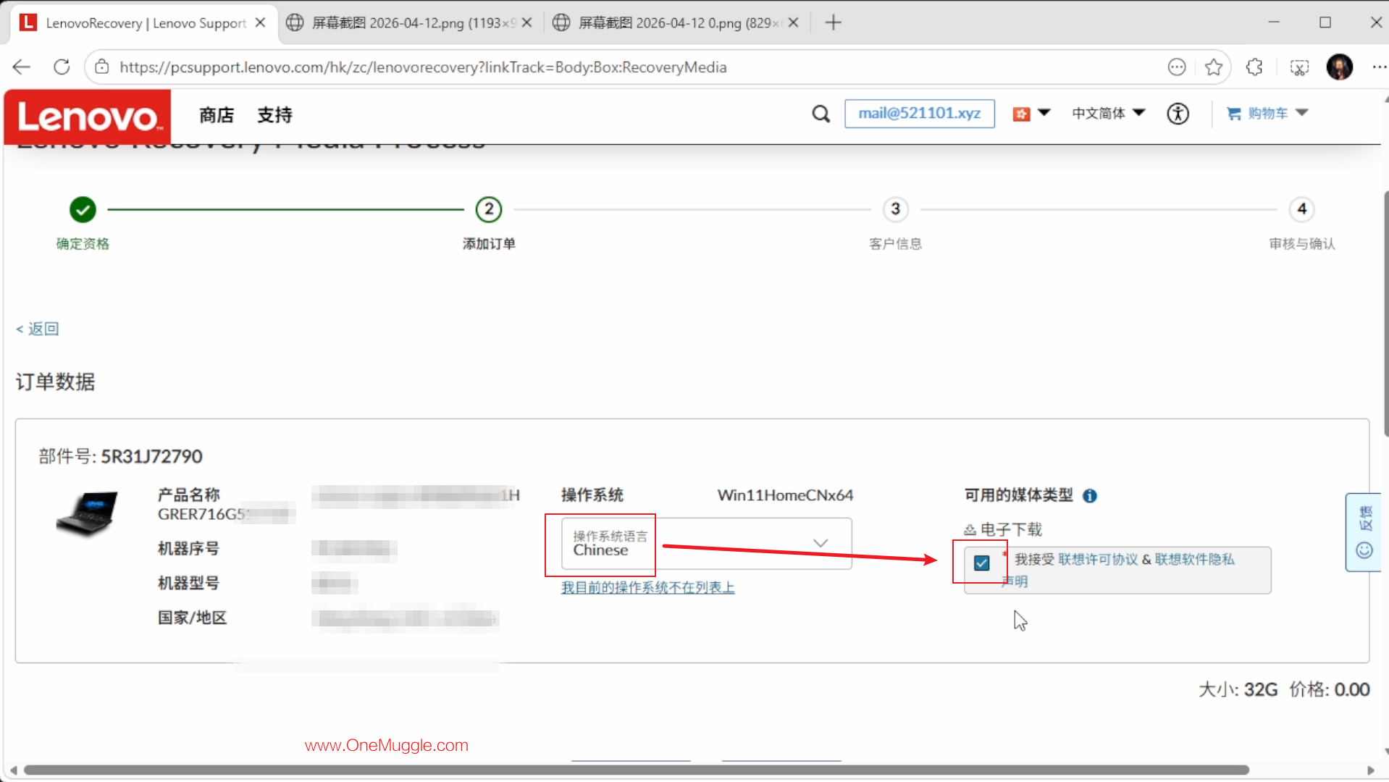1389x782 pixels.
Task: Expand the 购物车 cart dropdown
Action: (x=1302, y=113)
